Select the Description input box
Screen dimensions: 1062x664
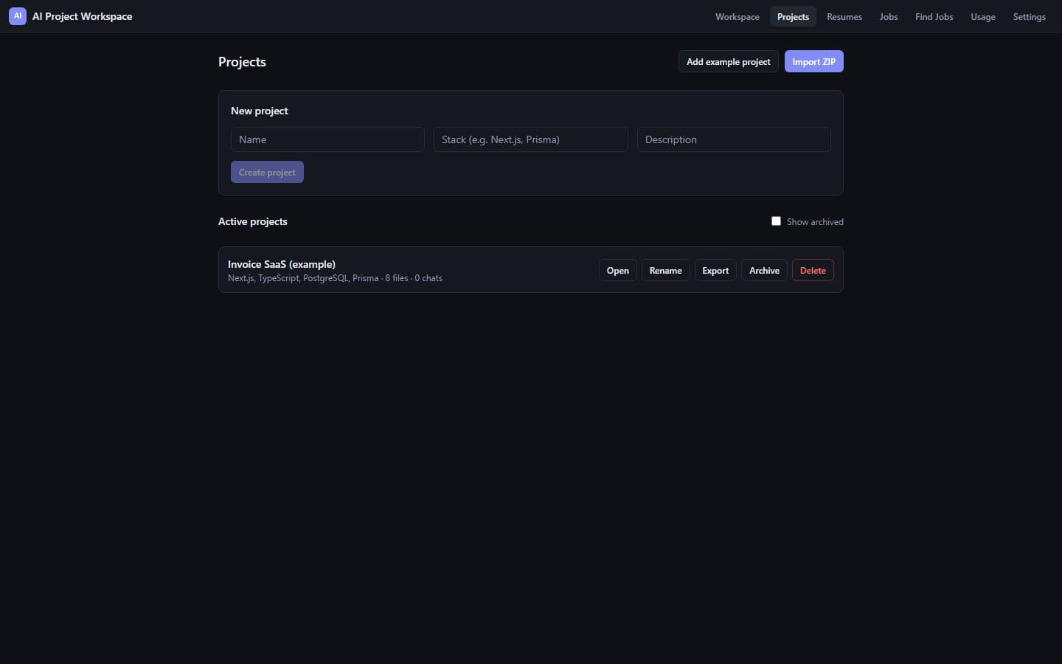click(734, 139)
